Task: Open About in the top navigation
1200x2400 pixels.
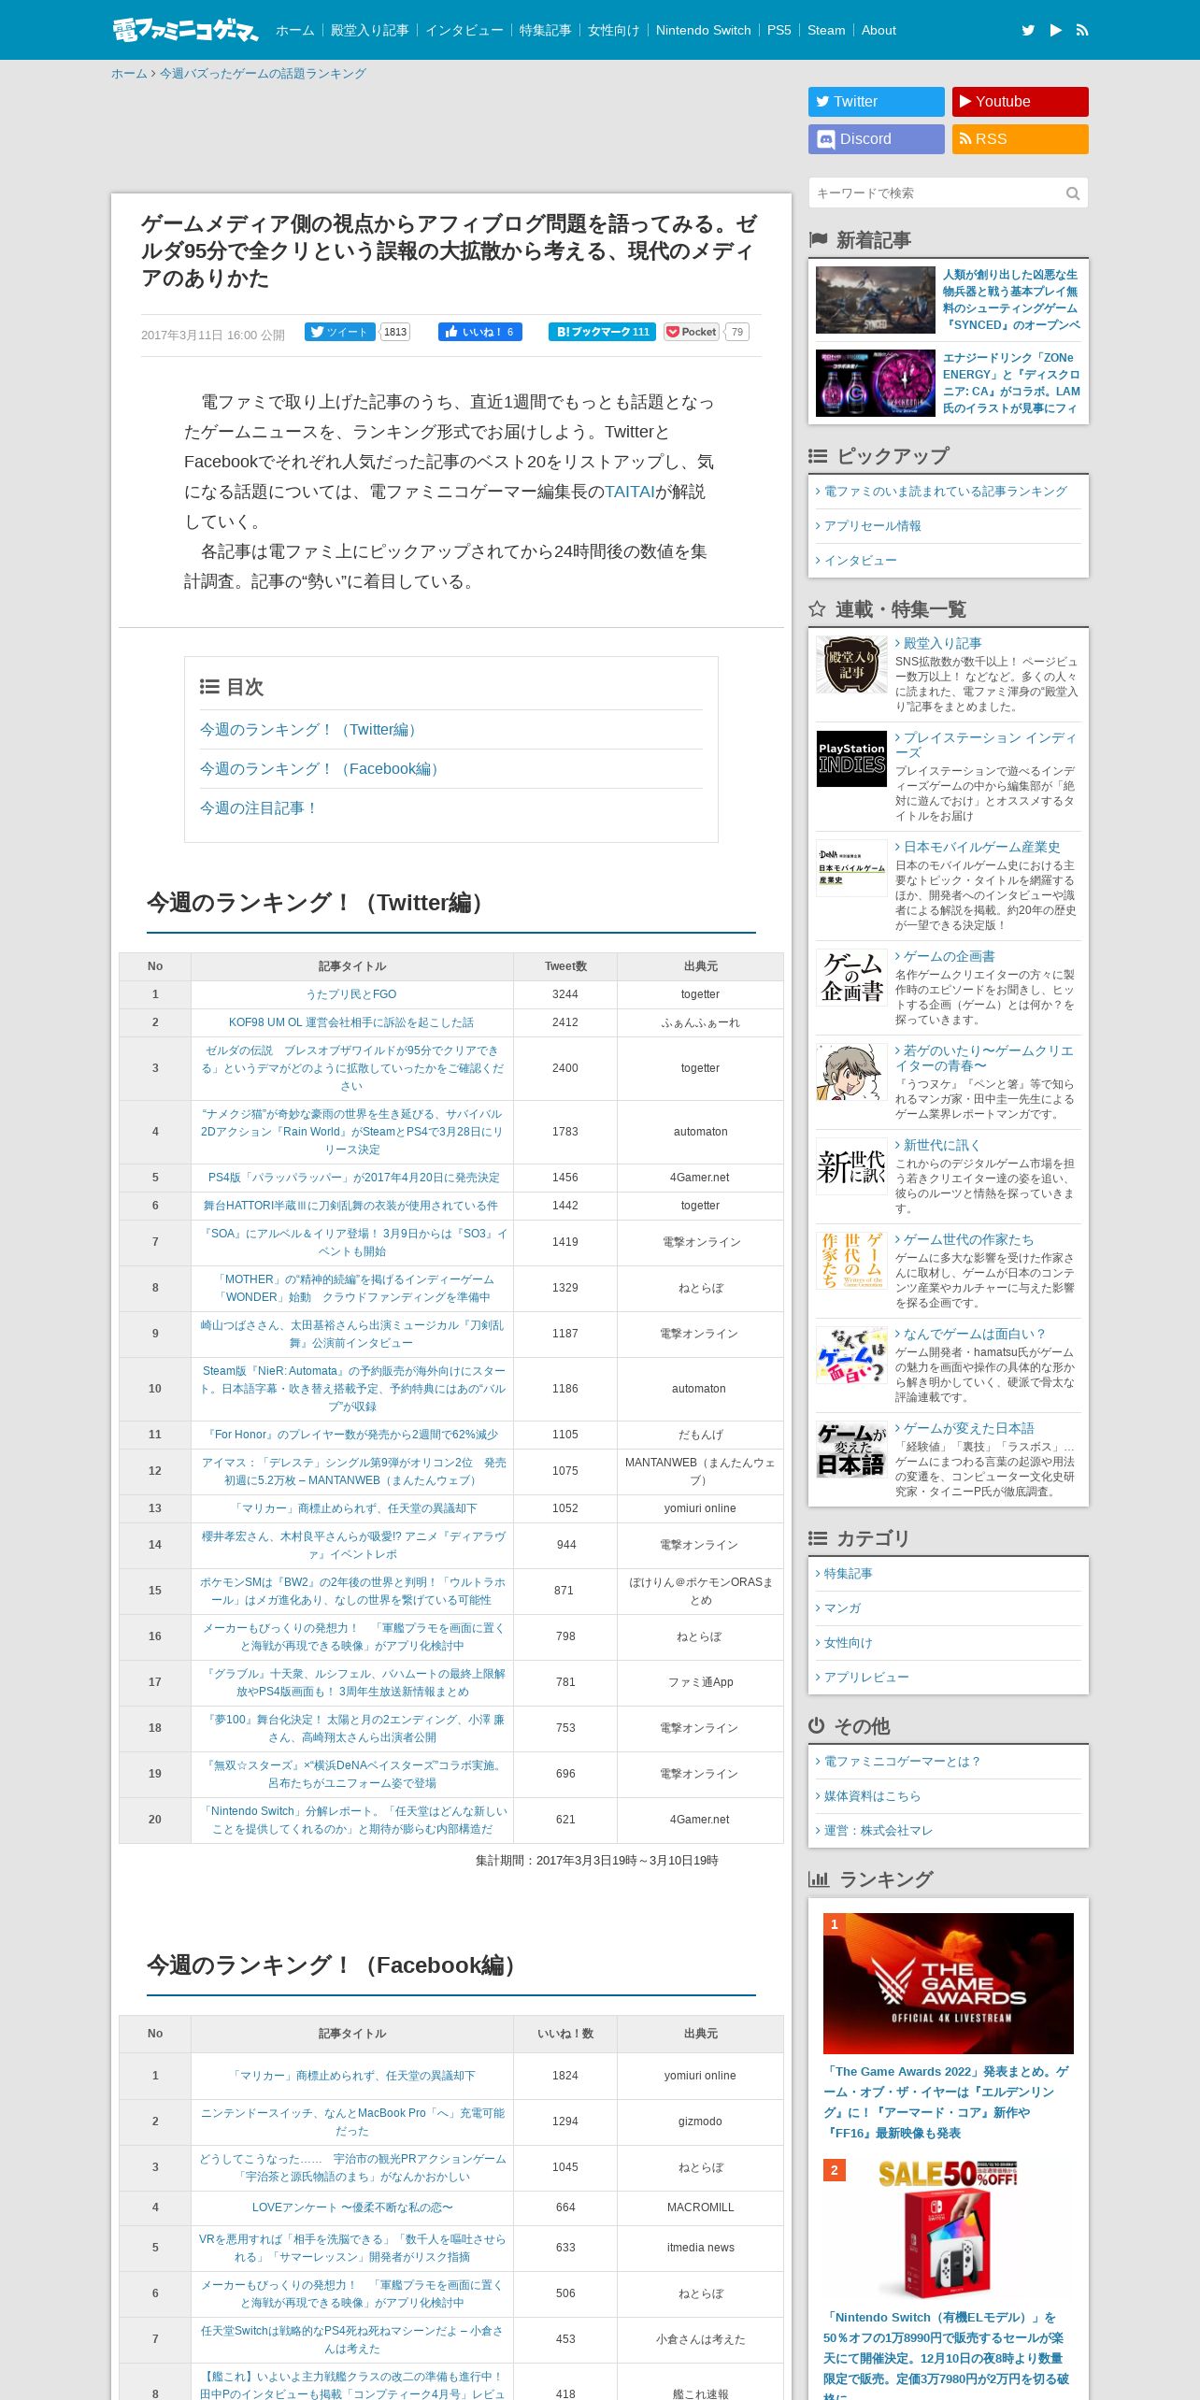Action: (x=879, y=30)
